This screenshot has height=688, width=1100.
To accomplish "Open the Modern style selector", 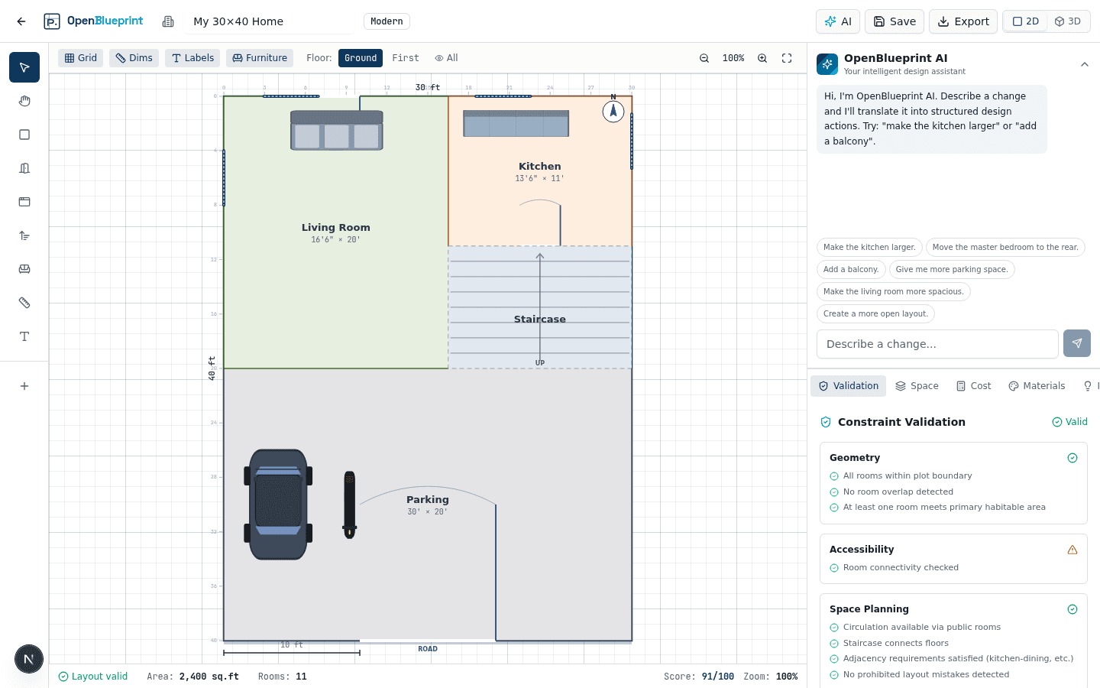I will click(387, 21).
